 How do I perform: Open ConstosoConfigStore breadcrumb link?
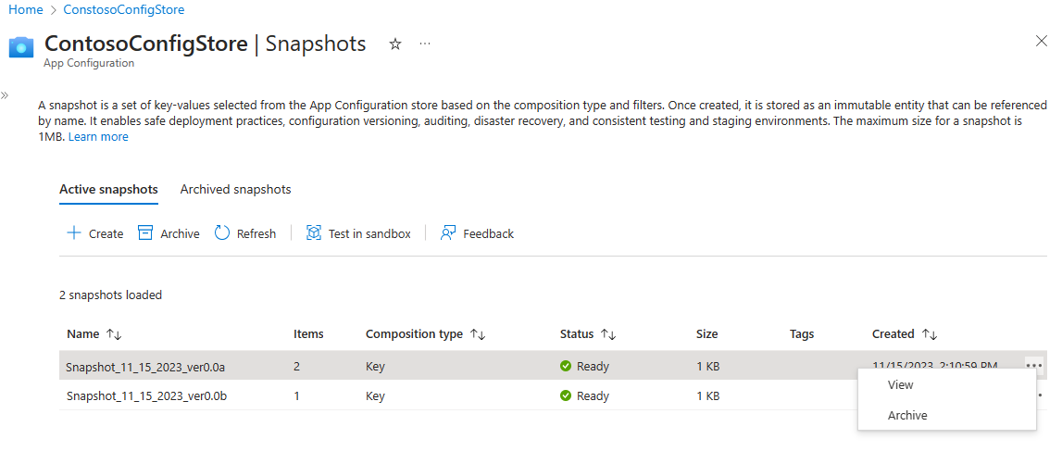(124, 10)
